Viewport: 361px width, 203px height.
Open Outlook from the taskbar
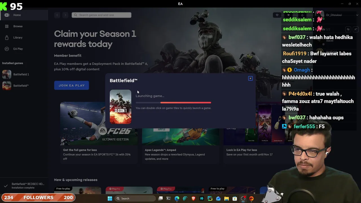click(218, 198)
